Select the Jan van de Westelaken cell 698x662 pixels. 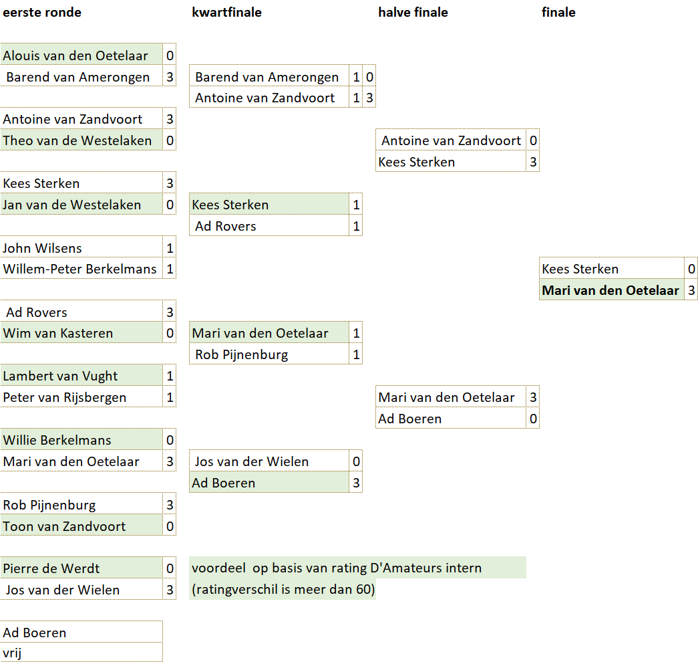point(72,205)
